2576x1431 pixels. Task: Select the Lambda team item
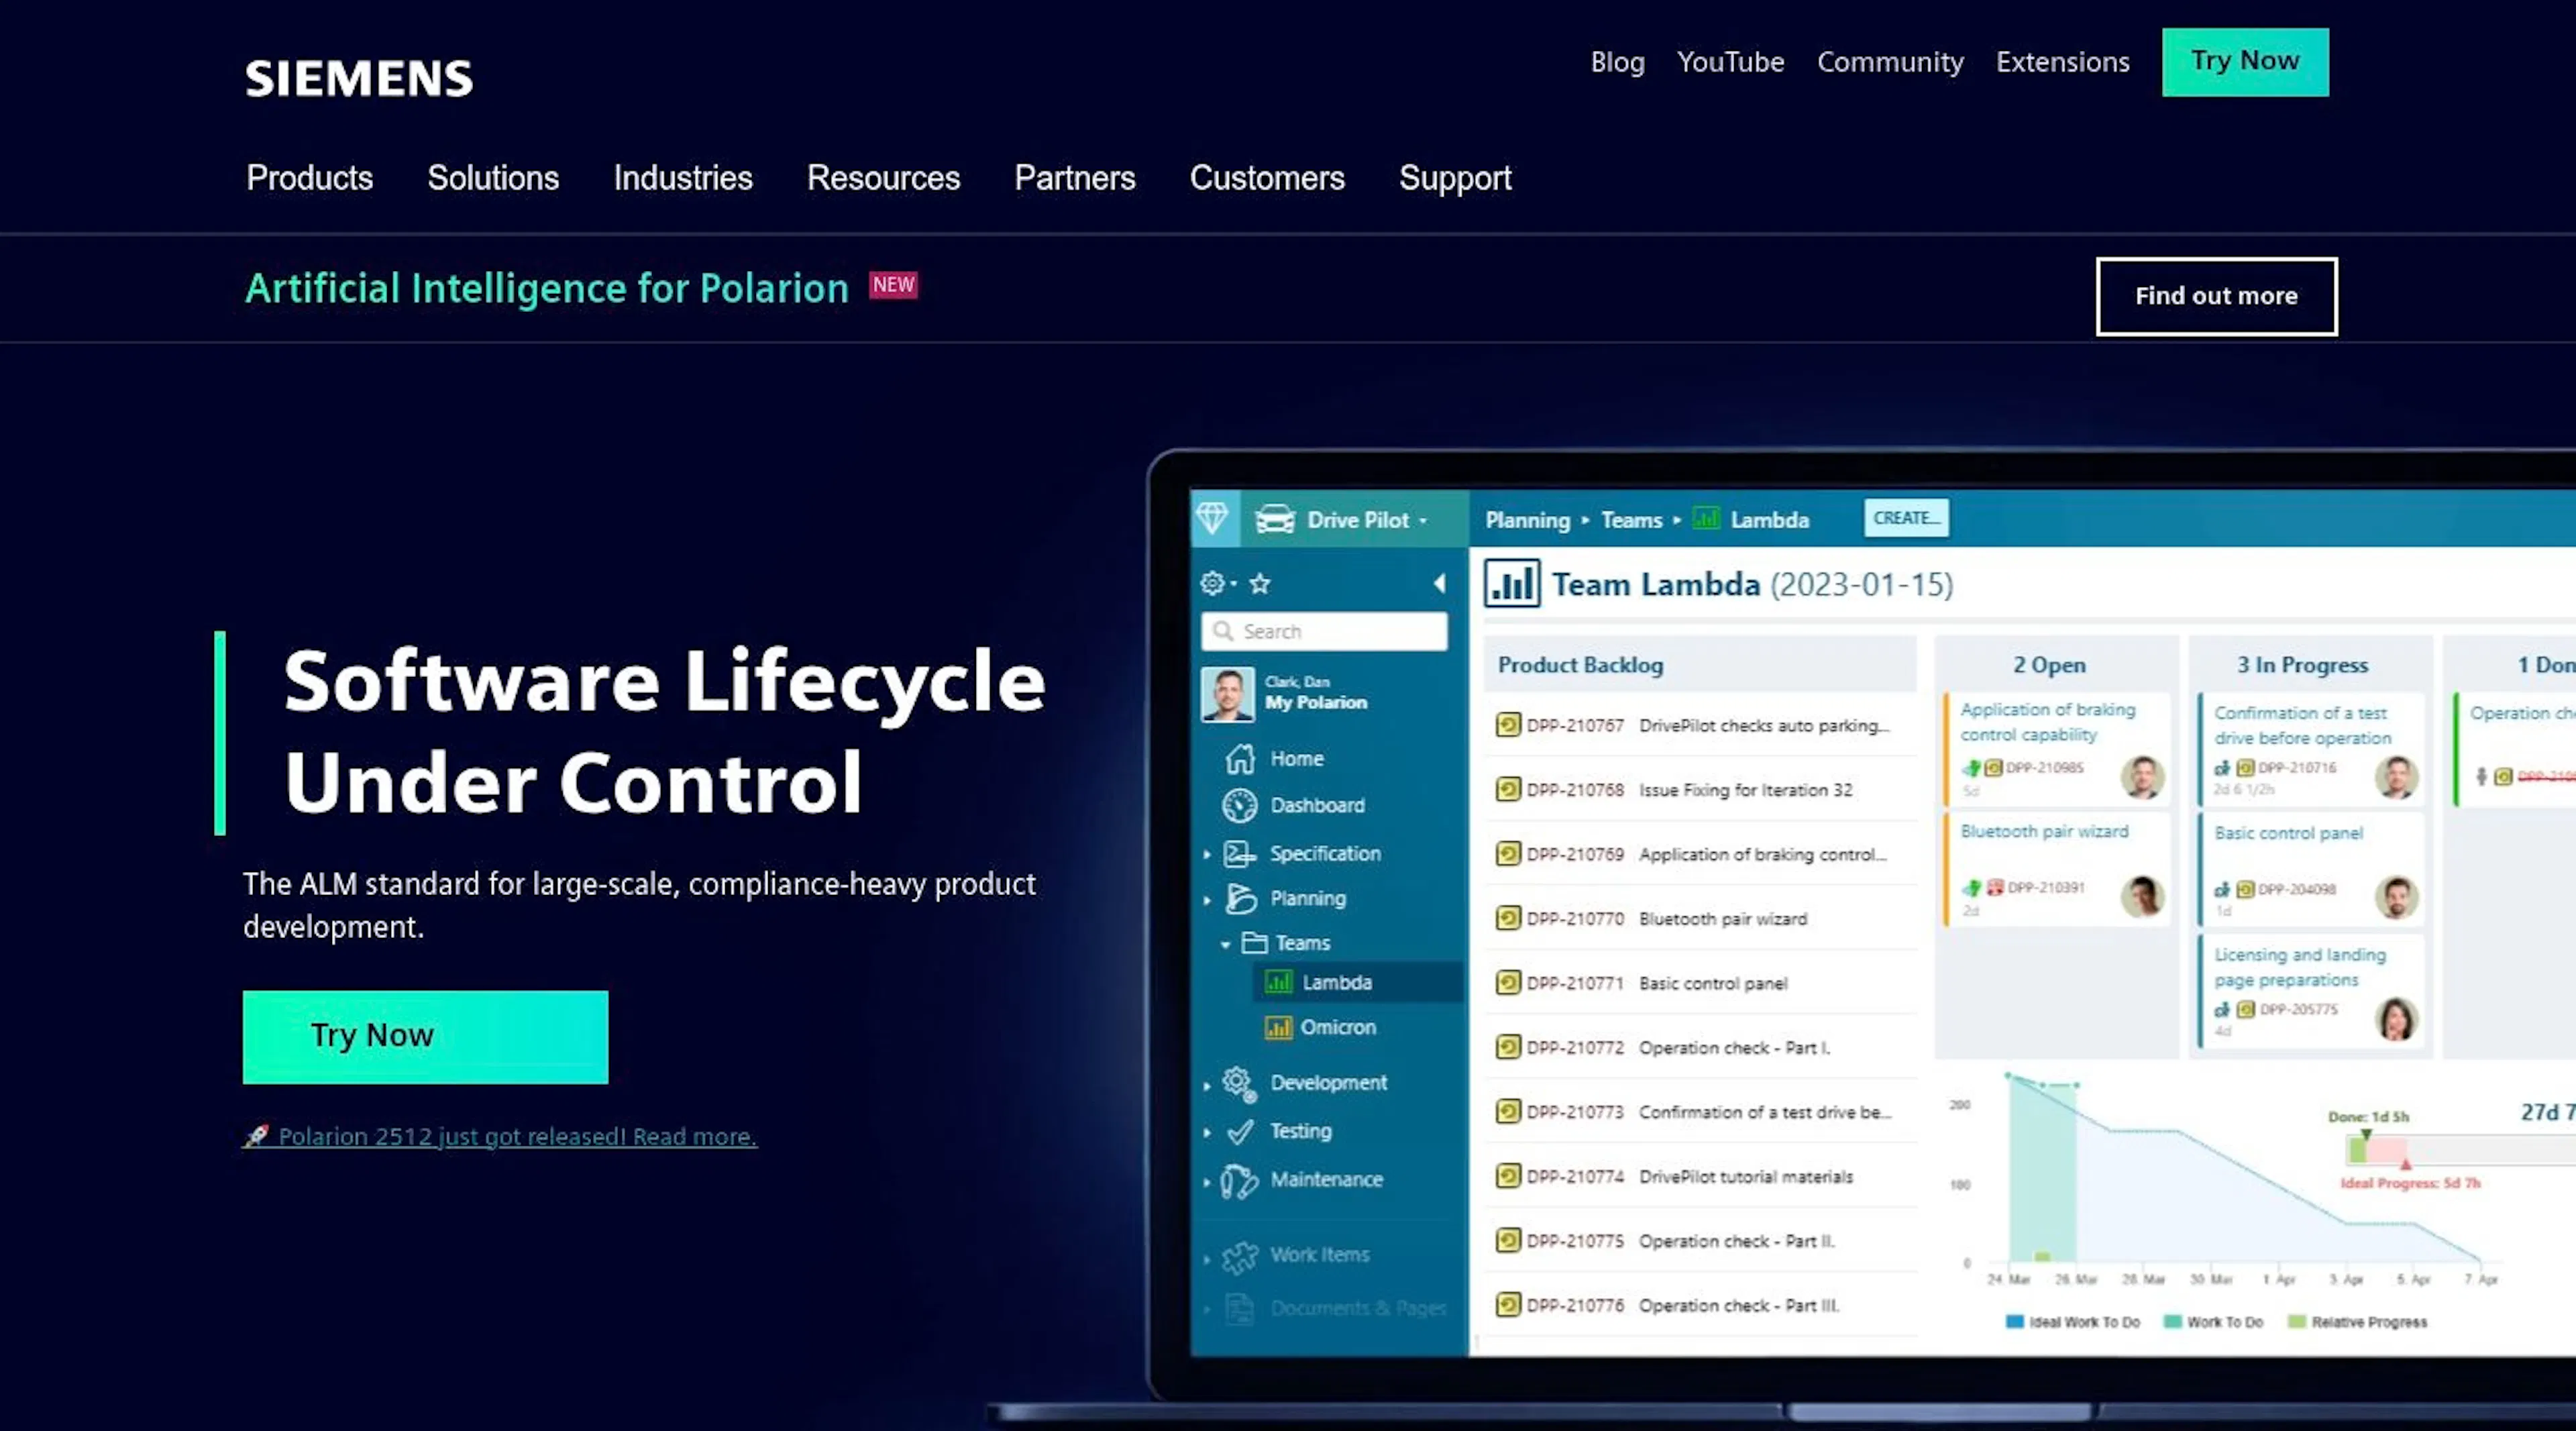(x=1357, y=982)
